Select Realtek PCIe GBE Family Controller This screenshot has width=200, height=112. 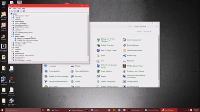tap(26, 38)
